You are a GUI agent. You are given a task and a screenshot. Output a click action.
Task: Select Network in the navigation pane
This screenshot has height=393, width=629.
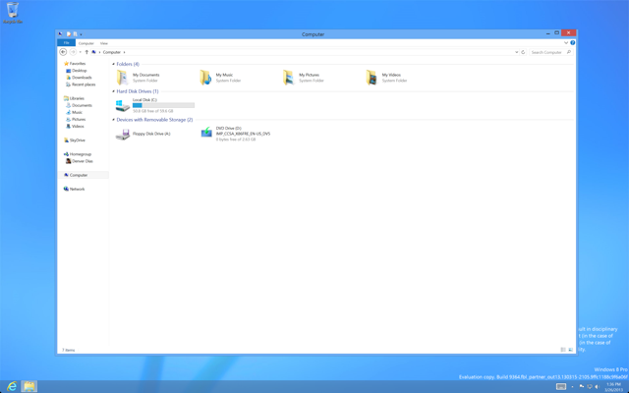coord(75,189)
